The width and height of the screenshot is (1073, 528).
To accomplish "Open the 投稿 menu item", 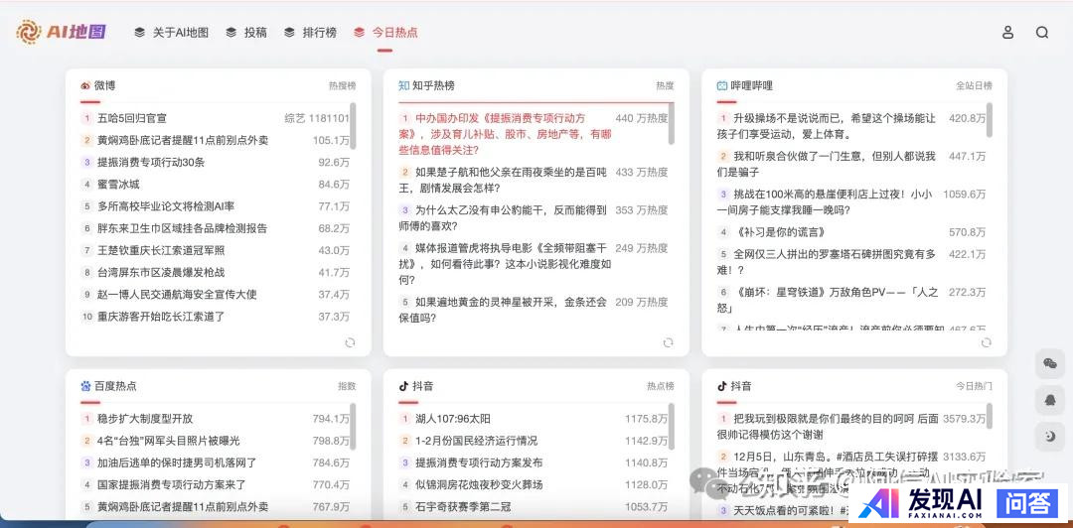I will click(x=246, y=32).
